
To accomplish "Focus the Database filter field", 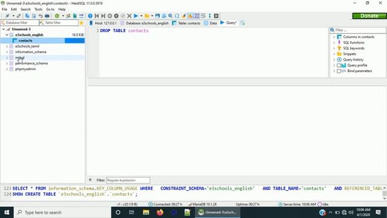I will 20,23.
